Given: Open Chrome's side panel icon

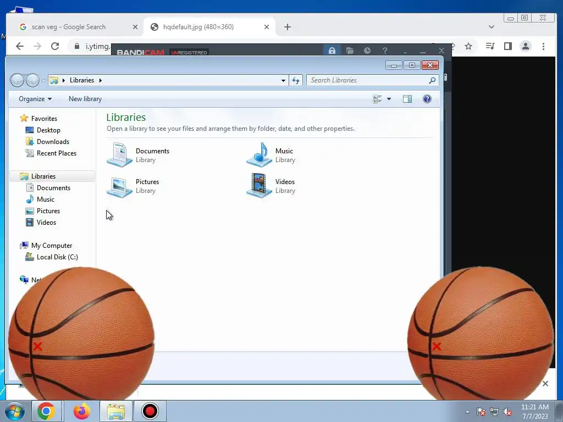Looking at the screenshot, I should (x=507, y=46).
